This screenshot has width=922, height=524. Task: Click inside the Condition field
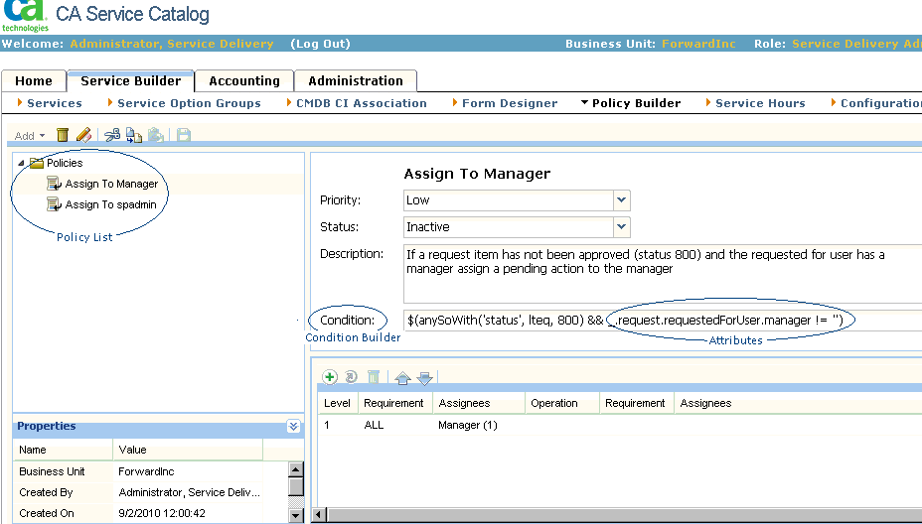[x=656, y=321]
